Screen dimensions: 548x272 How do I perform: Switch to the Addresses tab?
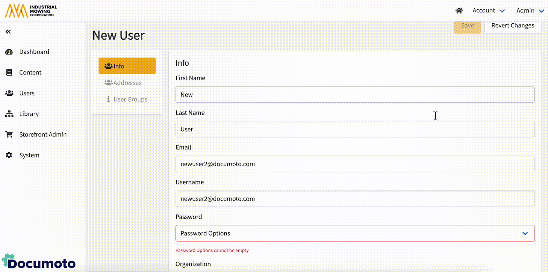pyautogui.click(x=127, y=83)
